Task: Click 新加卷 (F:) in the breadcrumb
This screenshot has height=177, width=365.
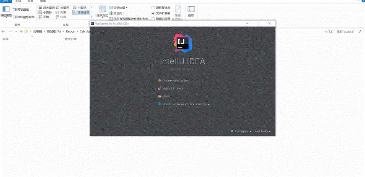Action: coord(54,32)
